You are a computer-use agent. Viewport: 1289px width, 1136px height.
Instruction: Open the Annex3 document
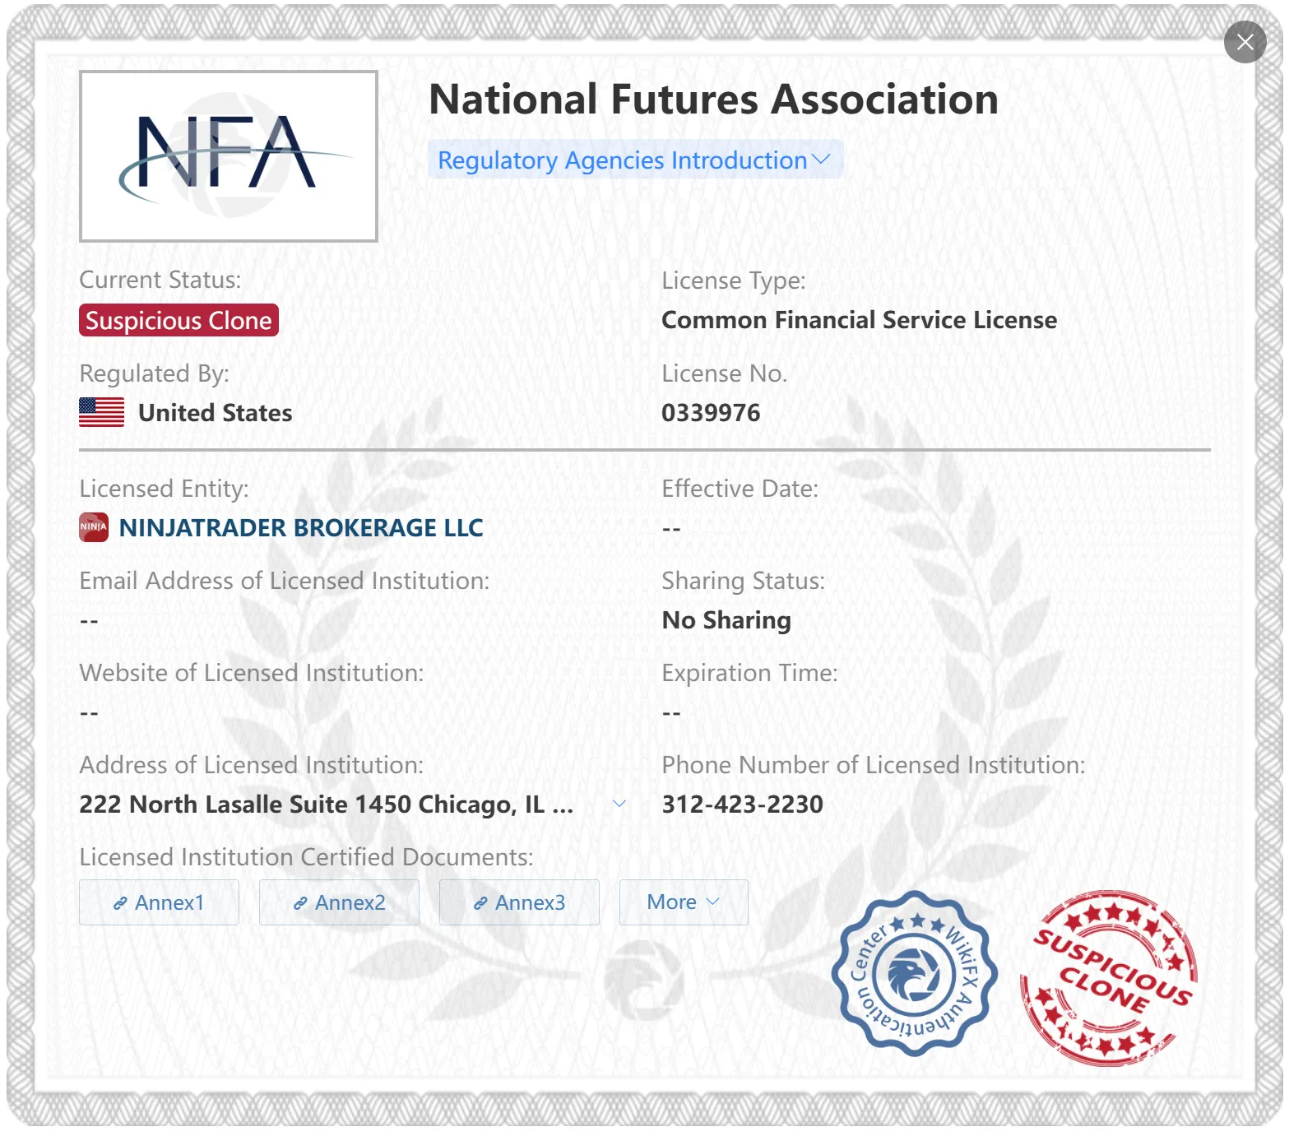pos(519,902)
